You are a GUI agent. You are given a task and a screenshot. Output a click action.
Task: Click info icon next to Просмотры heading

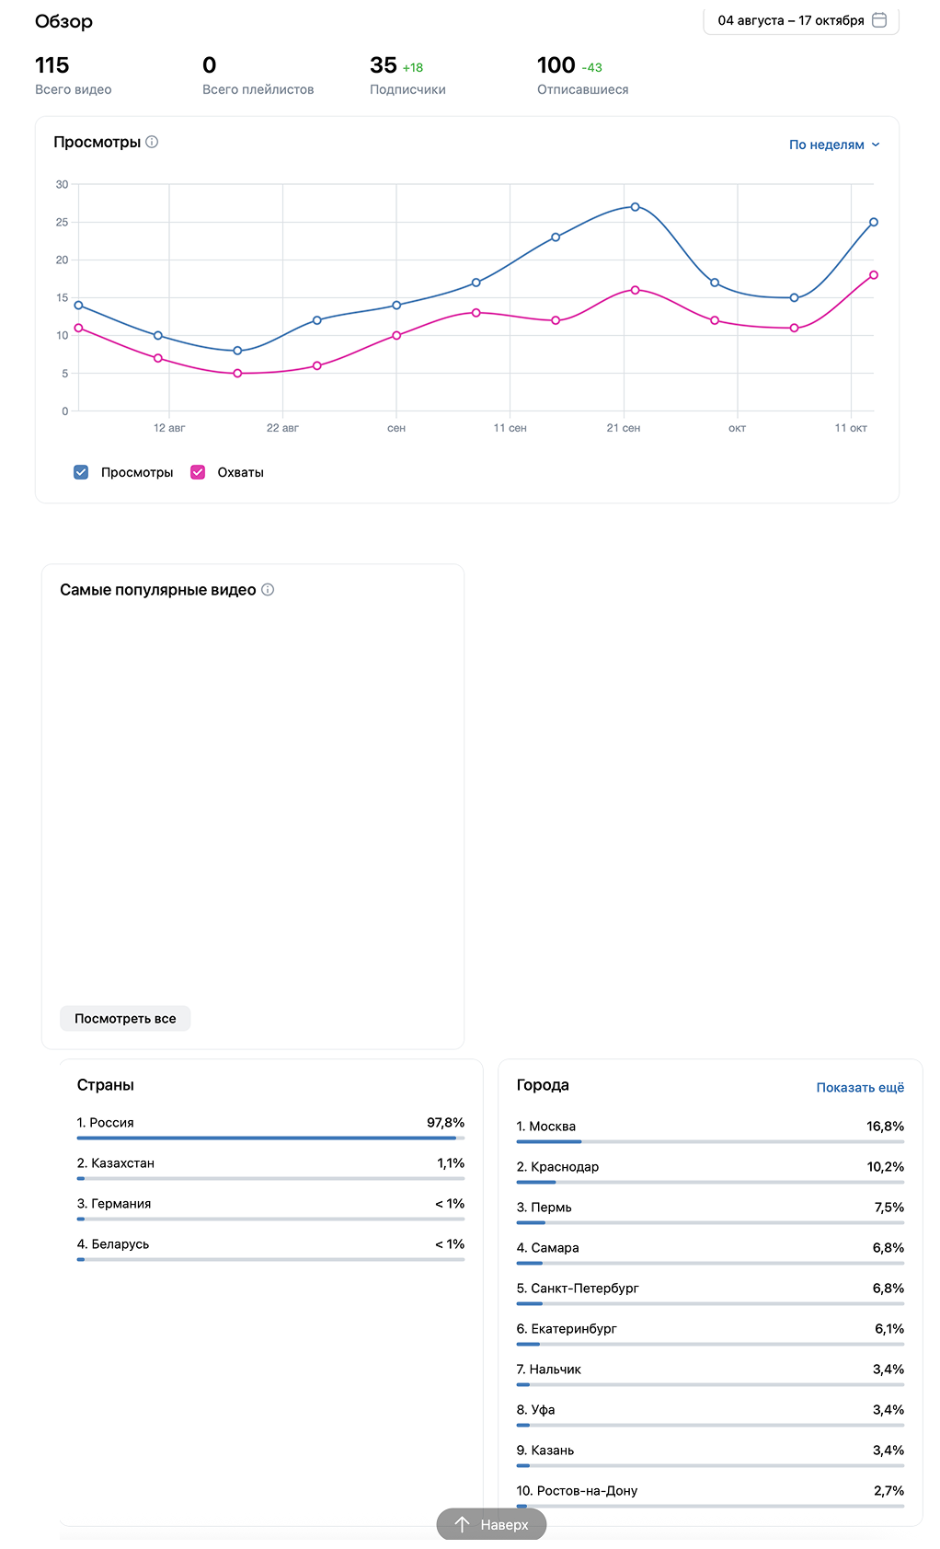153,142
